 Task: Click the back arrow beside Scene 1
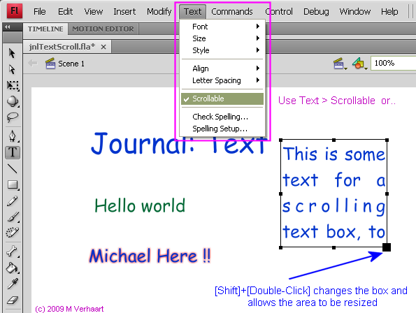[x=33, y=64]
